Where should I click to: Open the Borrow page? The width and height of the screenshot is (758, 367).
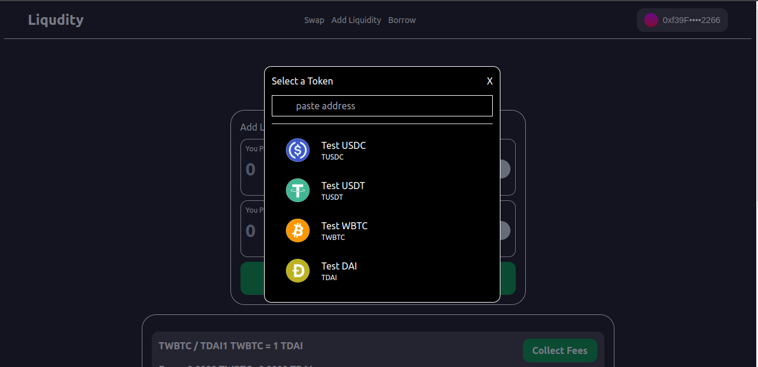coord(402,20)
